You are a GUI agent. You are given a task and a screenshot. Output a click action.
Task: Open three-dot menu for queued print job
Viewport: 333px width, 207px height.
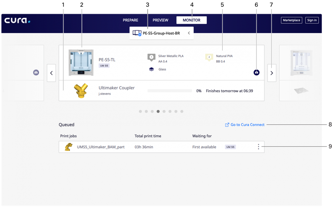coord(259,147)
